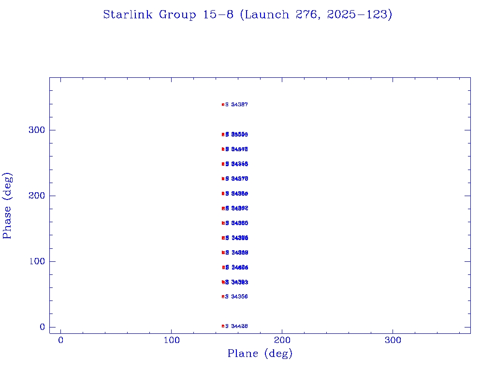Click the marker cluster at phase 180
Image resolution: width=495 pixels, height=371 pixels.
223,209
